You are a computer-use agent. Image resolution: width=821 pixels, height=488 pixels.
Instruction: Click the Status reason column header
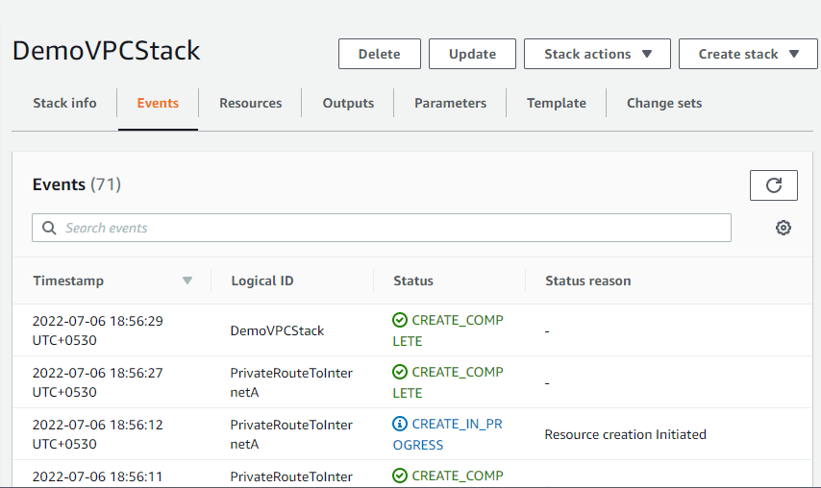click(x=587, y=281)
